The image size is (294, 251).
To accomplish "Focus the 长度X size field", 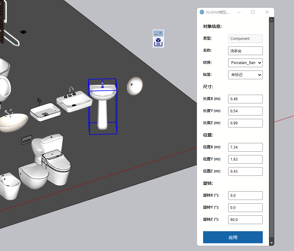I will pos(245,99).
